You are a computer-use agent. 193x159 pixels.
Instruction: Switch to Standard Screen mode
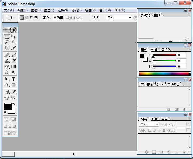[6, 126]
